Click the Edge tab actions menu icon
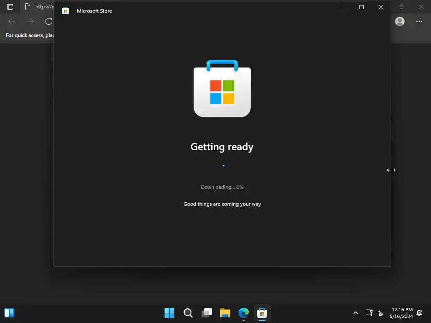 point(10,7)
